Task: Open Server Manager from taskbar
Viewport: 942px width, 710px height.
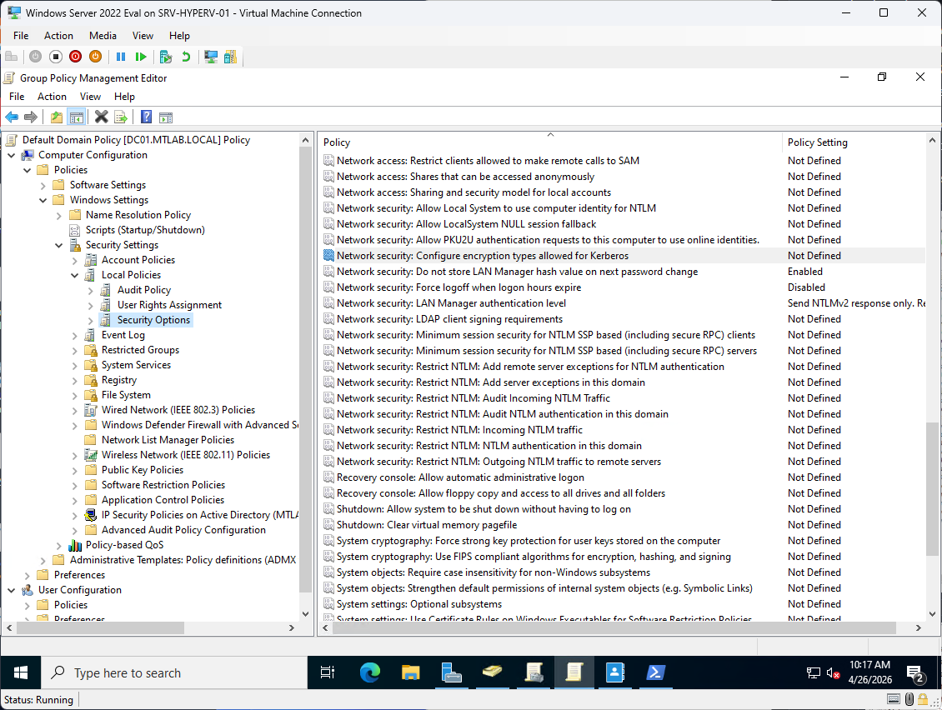Action: [x=451, y=672]
